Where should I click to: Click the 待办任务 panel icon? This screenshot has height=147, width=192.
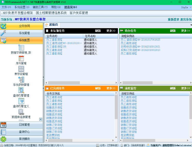122,31
